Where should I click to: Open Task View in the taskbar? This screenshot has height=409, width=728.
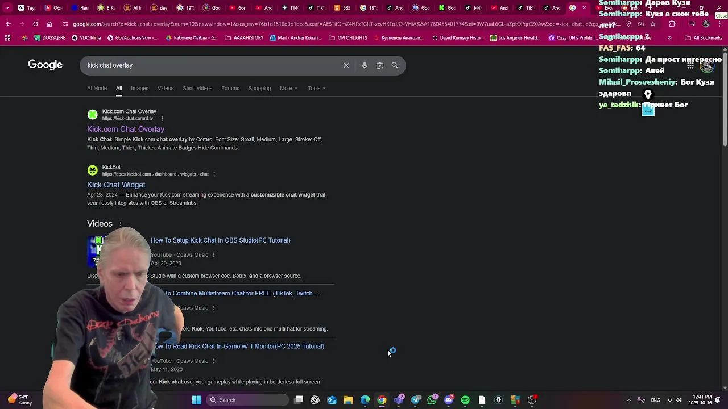click(299, 400)
